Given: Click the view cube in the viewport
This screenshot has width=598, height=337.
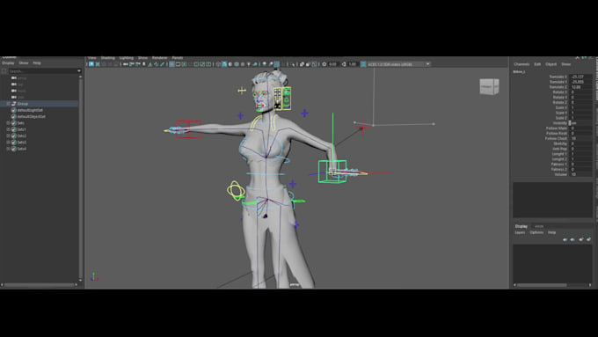Looking at the screenshot, I should 489,86.
